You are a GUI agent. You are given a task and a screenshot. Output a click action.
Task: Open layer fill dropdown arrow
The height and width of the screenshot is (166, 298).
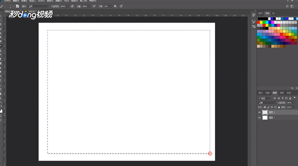coord(294,107)
